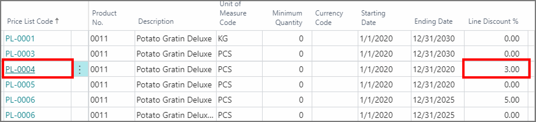This screenshot has height=122, width=536.
Task: Select the Unit of Measure Code header
Action: tap(233, 13)
